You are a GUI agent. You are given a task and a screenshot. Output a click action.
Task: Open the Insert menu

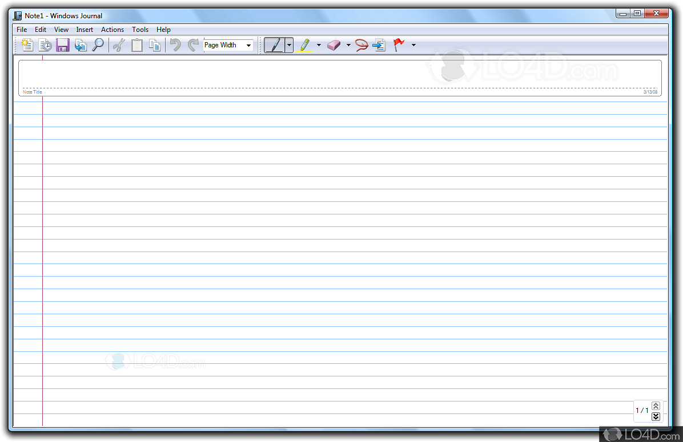click(85, 30)
